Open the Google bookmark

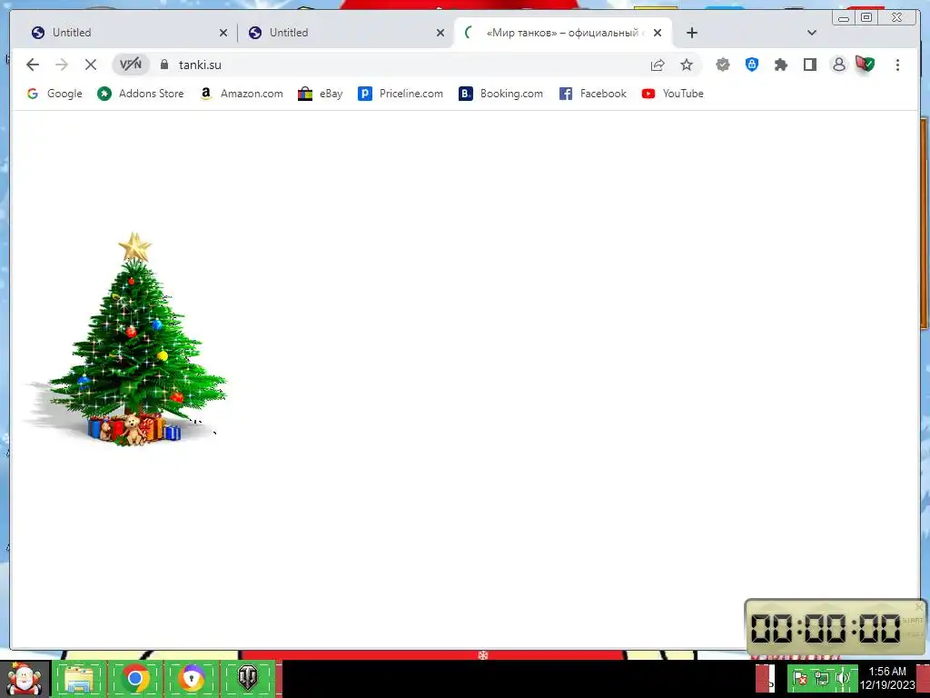pos(54,94)
